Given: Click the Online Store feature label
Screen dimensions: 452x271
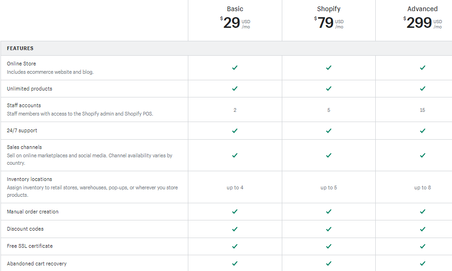Looking at the screenshot, I should (x=21, y=64).
